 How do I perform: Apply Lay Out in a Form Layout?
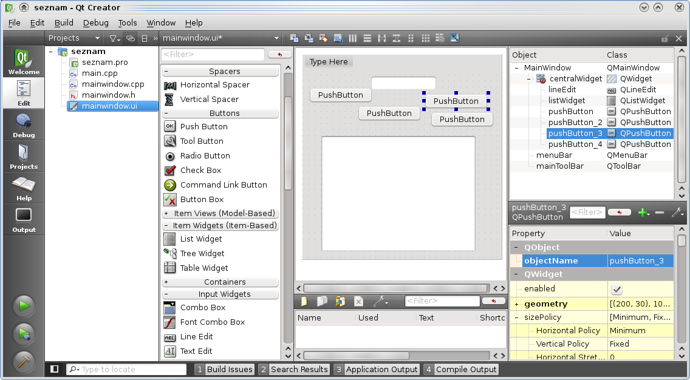click(x=411, y=38)
